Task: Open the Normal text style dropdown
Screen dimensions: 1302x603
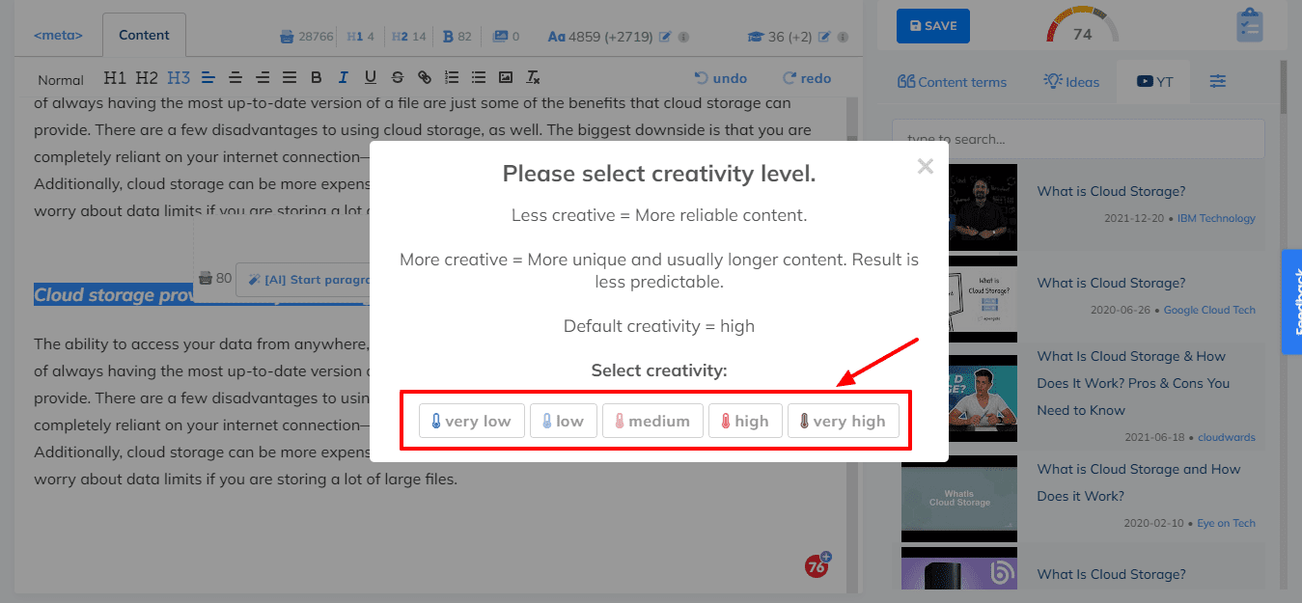Action: (61, 80)
